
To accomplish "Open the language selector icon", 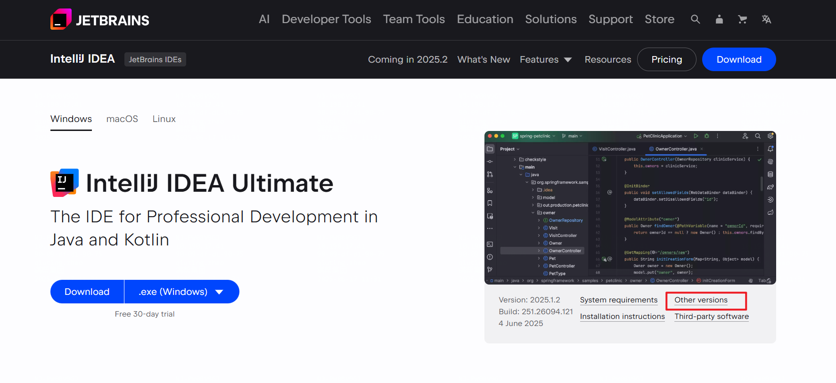I will (766, 19).
